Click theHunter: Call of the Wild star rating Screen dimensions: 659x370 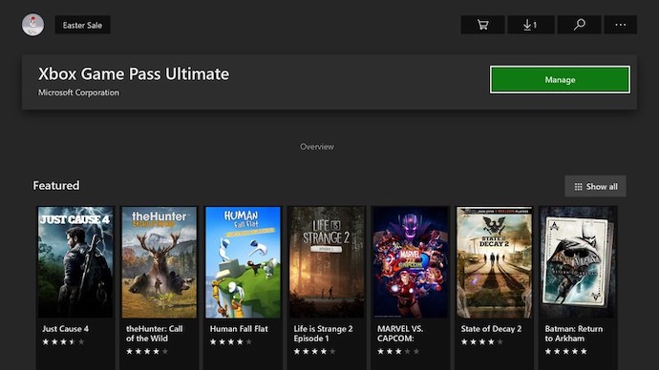point(147,352)
